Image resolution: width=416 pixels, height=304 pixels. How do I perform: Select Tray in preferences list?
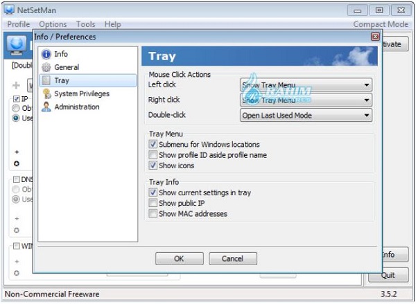coord(87,80)
